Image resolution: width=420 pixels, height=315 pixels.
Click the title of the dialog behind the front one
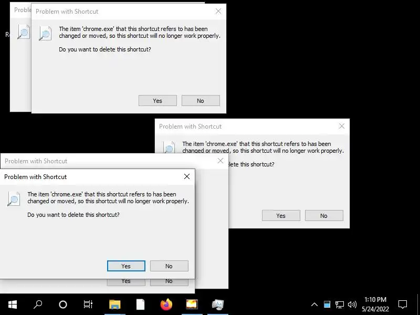pos(36,161)
